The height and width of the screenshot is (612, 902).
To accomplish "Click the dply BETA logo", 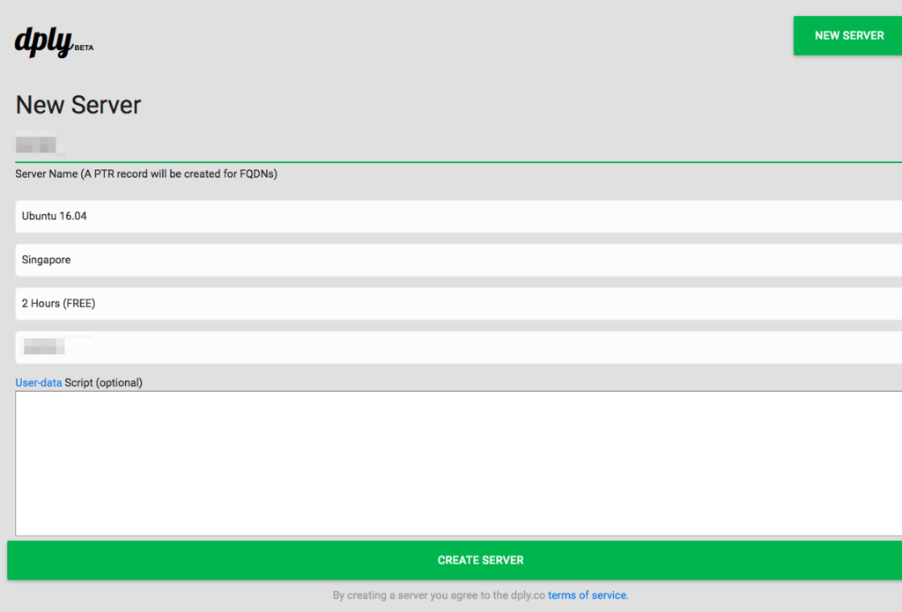I will [54, 42].
